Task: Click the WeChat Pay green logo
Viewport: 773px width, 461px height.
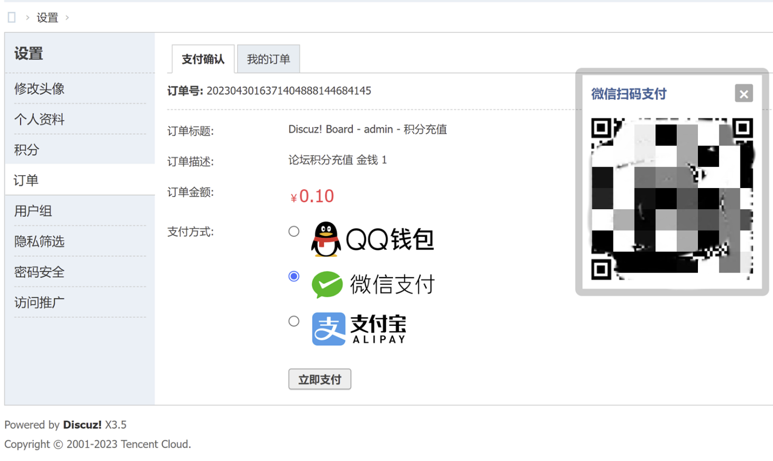Action: [x=327, y=284]
